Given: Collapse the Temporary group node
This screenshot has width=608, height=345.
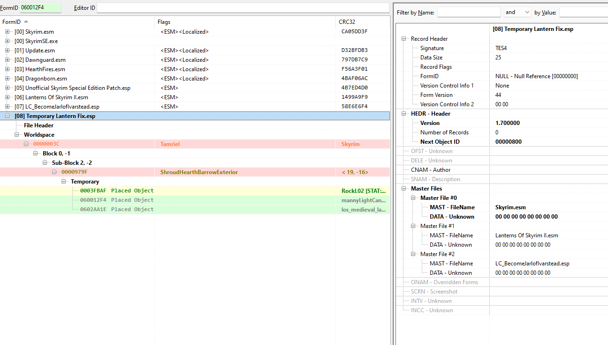Looking at the screenshot, I should tap(63, 182).
